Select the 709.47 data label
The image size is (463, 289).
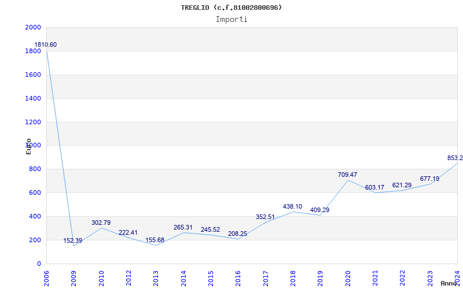pos(347,175)
